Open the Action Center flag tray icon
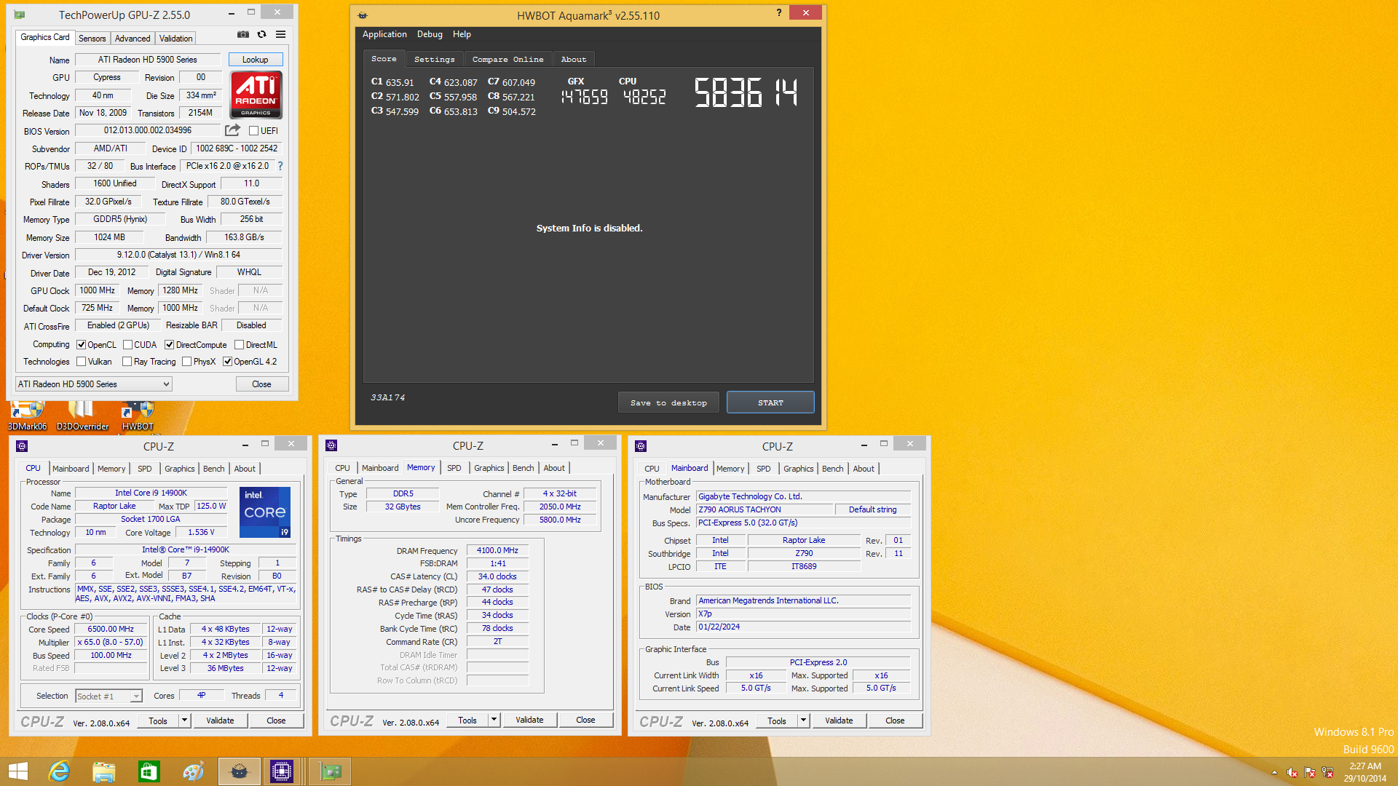This screenshot has height=786, width=1398. (x=1310, y=772)
